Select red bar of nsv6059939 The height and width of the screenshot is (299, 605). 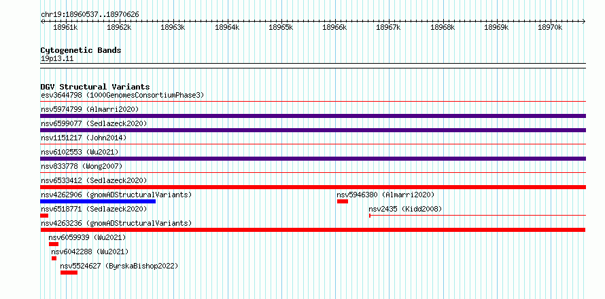(x=54, y=244)
